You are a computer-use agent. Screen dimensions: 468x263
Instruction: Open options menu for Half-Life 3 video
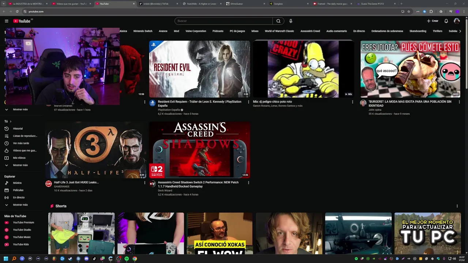pyautogui.click(x=144, y=183)
